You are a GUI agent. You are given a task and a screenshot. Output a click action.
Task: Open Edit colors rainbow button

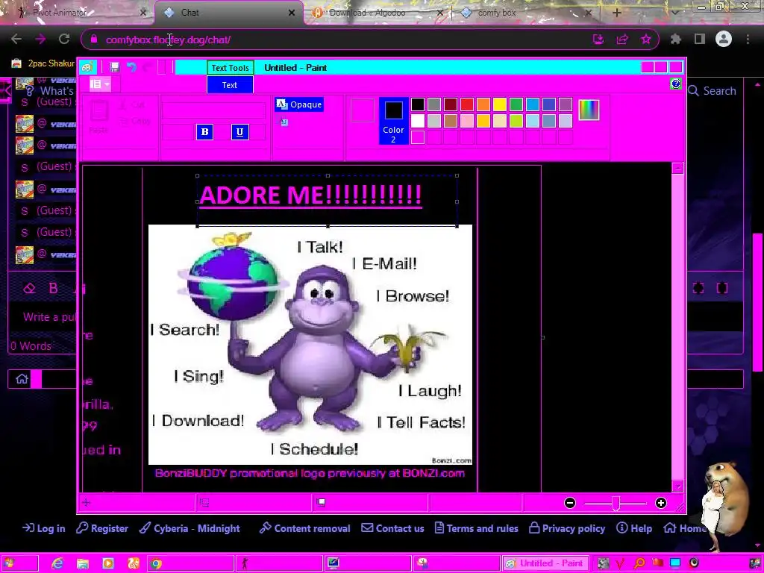(x=589, y=110)
